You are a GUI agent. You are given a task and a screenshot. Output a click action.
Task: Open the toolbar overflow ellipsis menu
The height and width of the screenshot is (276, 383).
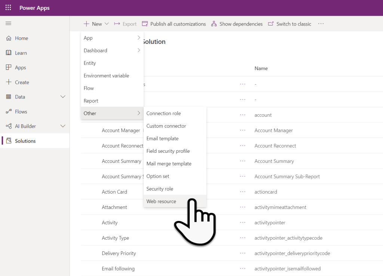321,24
